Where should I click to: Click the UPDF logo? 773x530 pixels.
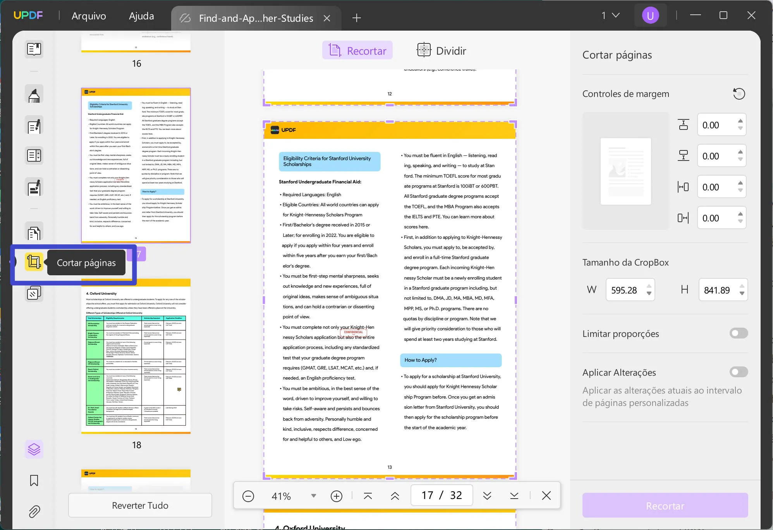pos(28,16)
